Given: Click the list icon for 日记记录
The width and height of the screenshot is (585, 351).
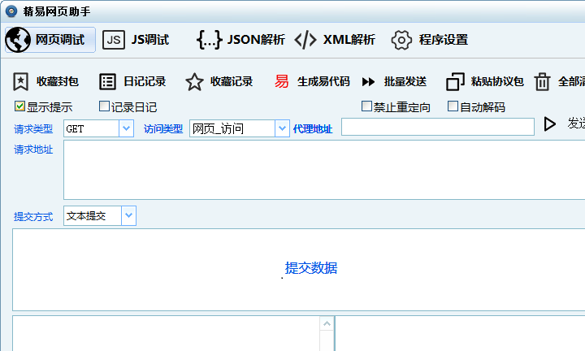Looking at the screenshot, I should [x=107, y=81].
